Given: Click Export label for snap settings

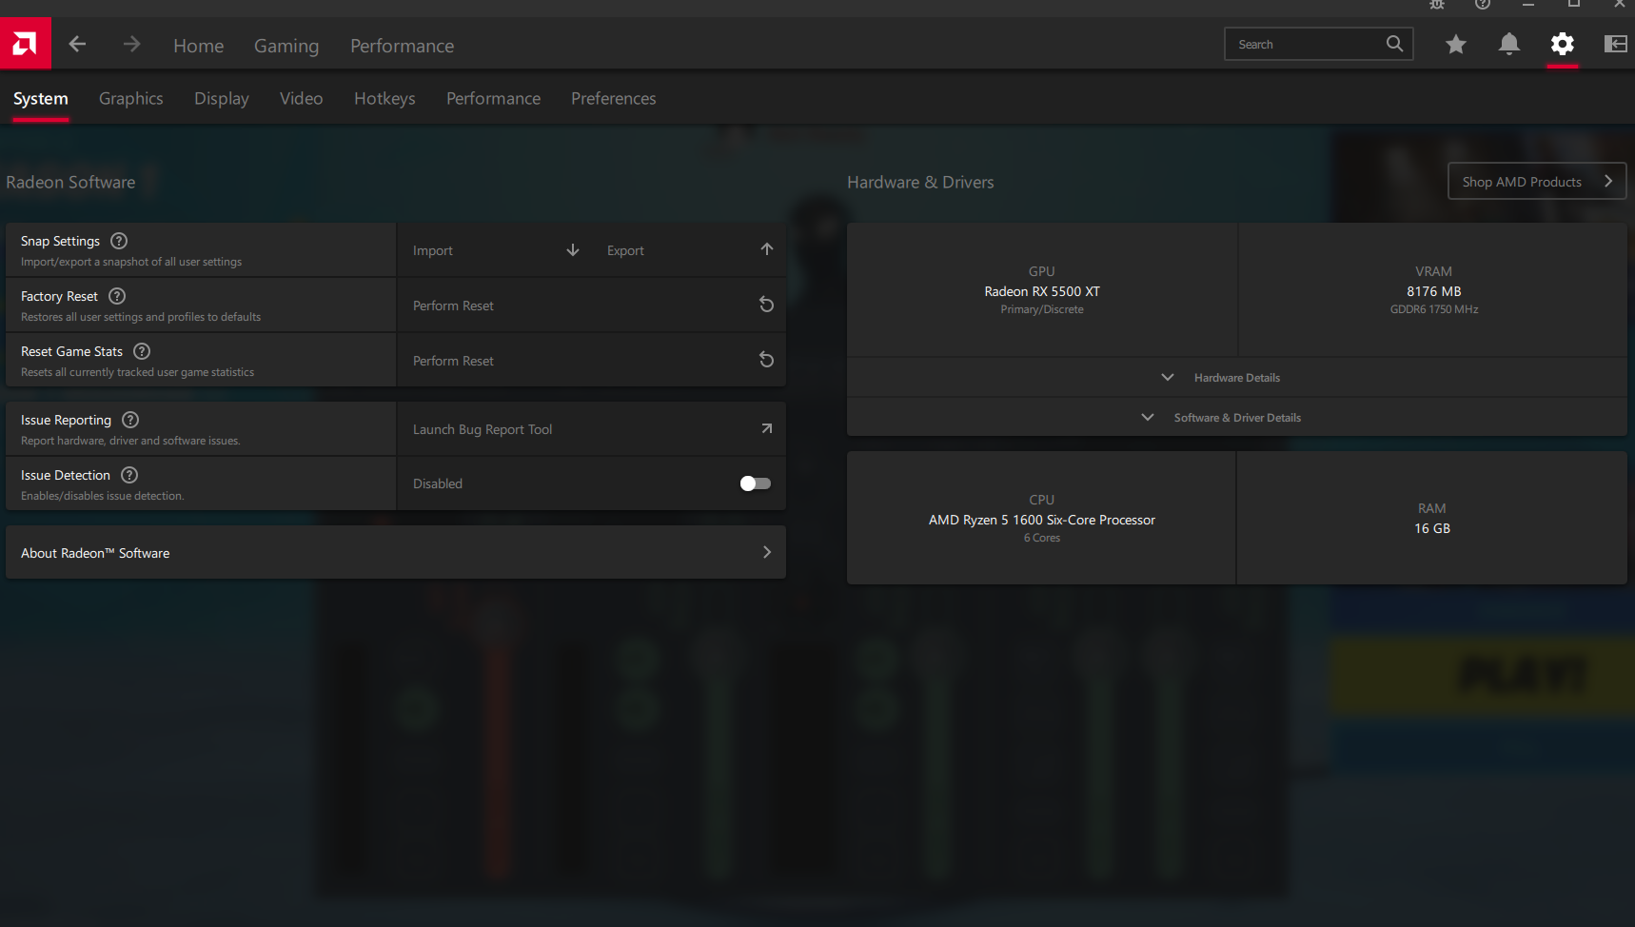Looking at the screenshot, I should pyautogui.click(x=625, y=250).
